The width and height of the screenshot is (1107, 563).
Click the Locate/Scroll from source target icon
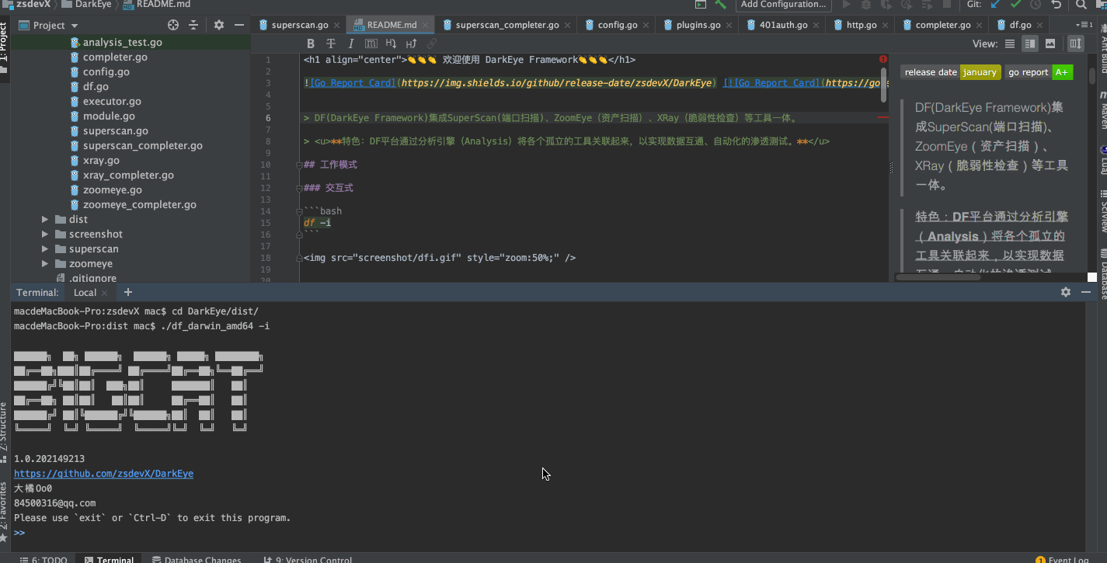[173, 25]
